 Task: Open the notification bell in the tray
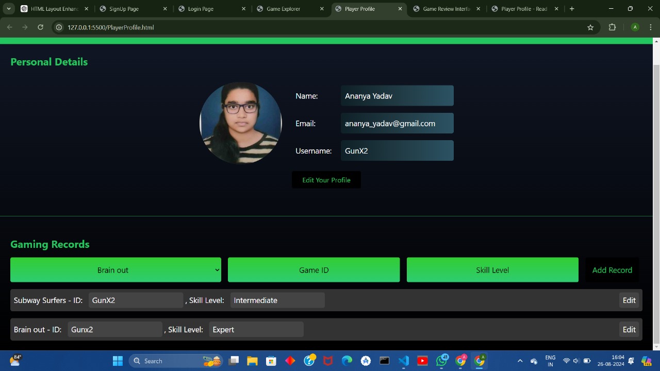point(631,361)
